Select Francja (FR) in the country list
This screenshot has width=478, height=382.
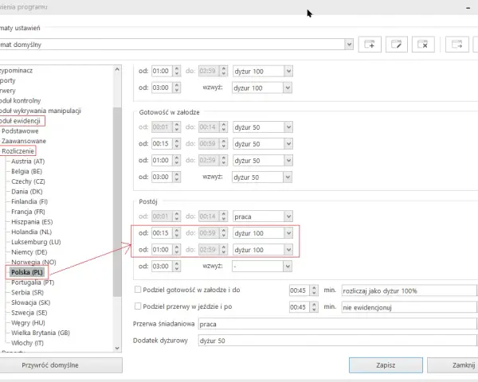pyautogui.click(x=28, y=212)
